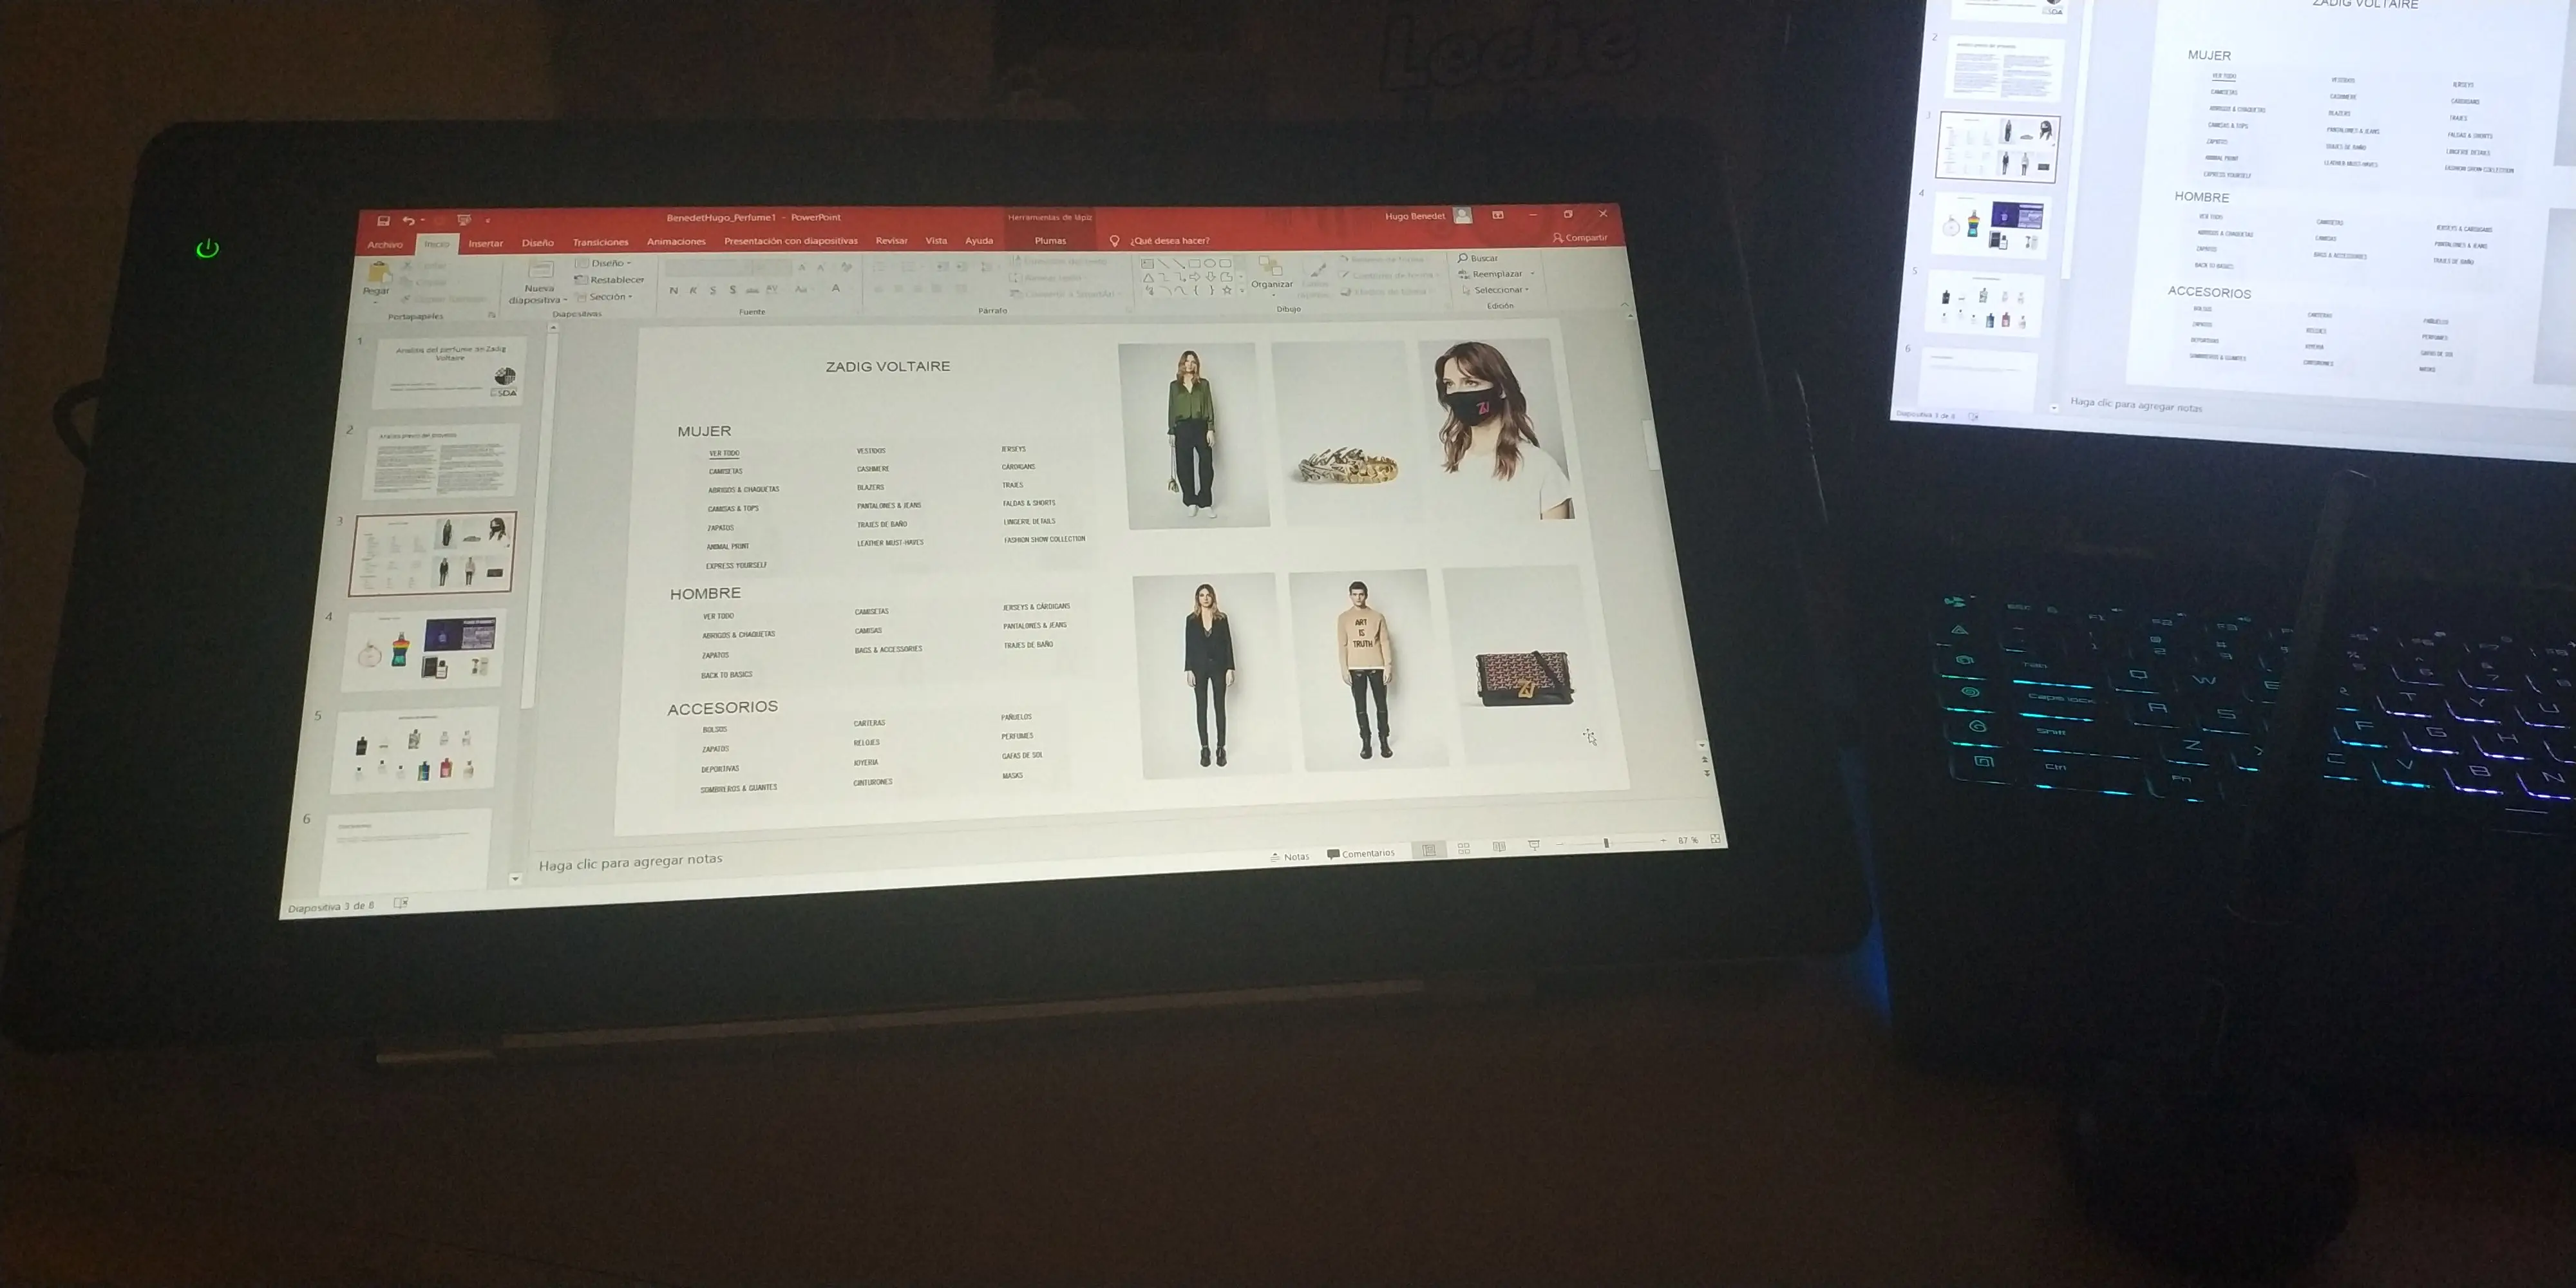The height and width of the screenshot is (1288, 2576).
Task: Toggle bold formatting N button
Action: 673,291
